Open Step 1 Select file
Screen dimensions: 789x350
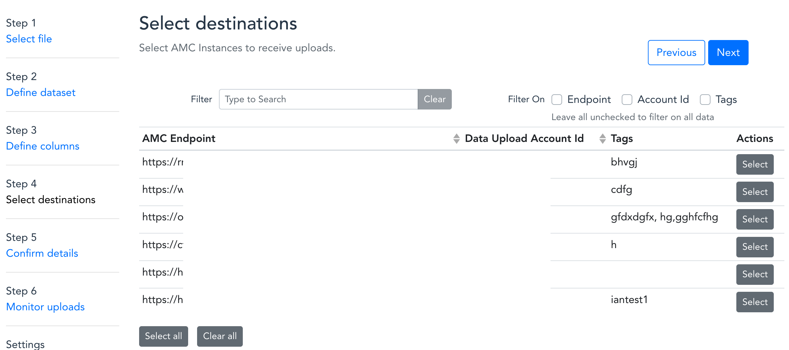(29, 39)
